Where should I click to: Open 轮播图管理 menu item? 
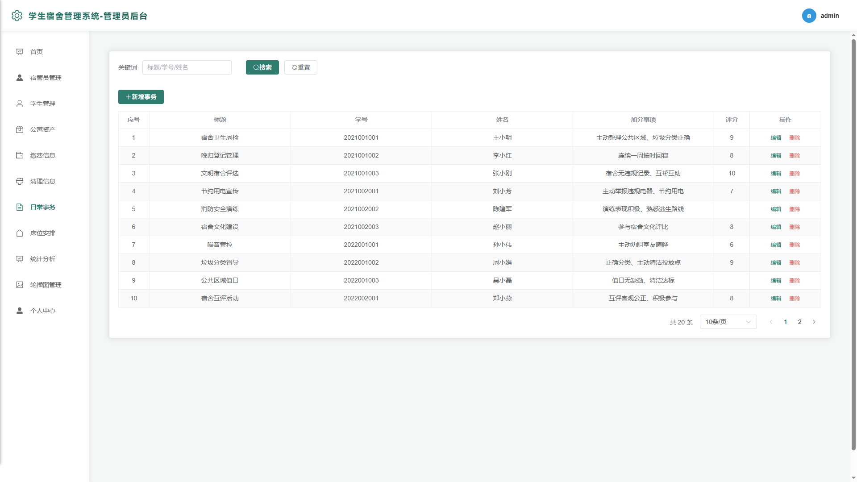coord(45,285)
